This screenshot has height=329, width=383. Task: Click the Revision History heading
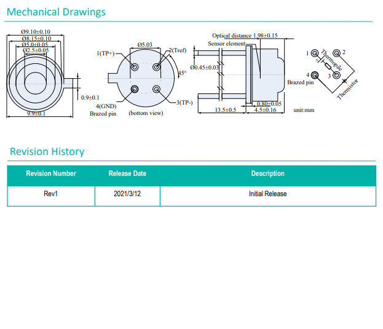point(47,151)
